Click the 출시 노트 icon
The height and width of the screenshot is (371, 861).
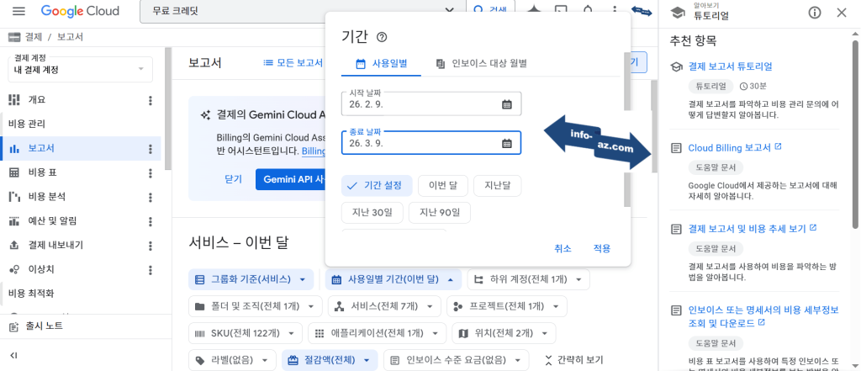[x=14, y=326]
